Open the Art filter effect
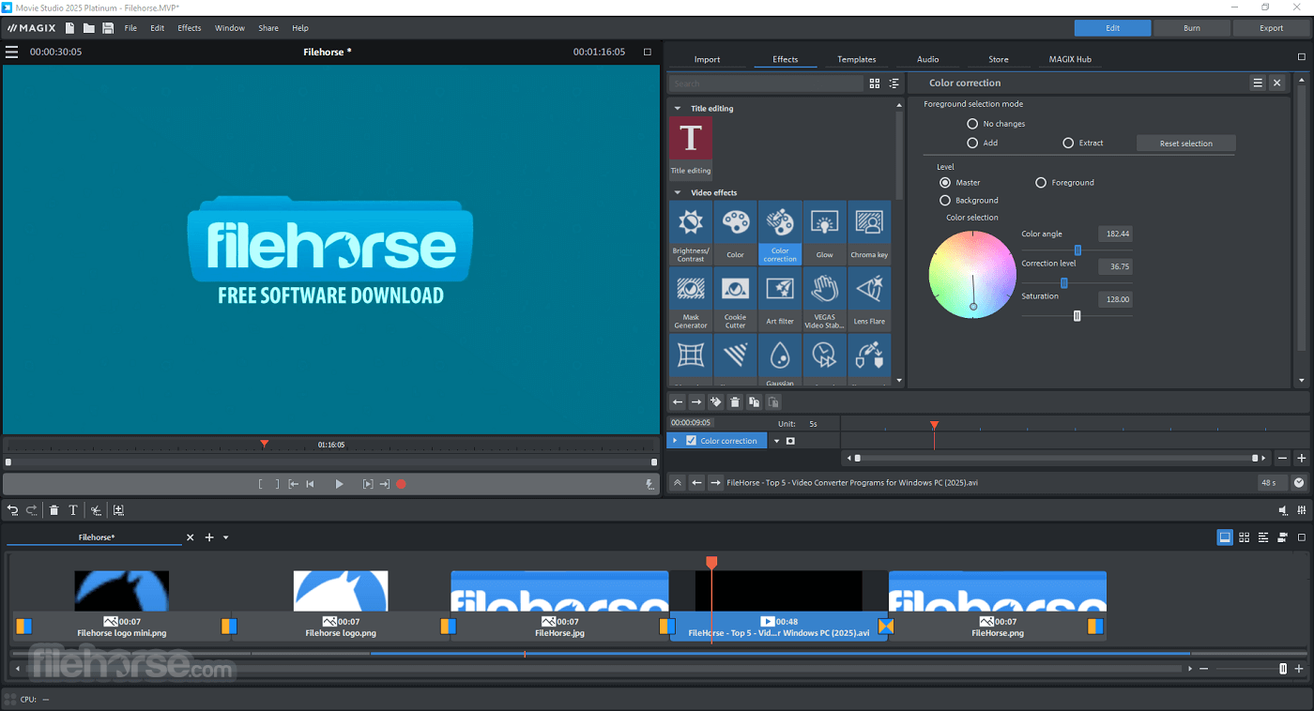The height and width of the screenshot is (711, 1314). pyautogui.click(x=780, y=299)
